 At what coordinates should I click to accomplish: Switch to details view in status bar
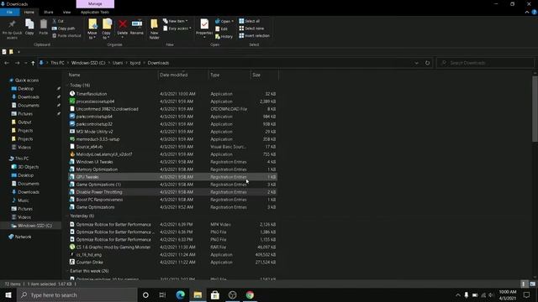(524, 284)
